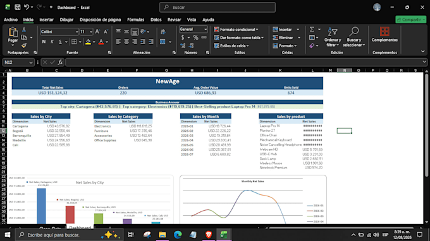Open the fill color dropdown arrow
The image size is (430, 241).
point(94,42)
